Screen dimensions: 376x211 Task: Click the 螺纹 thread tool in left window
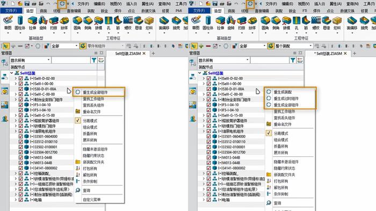128,23
